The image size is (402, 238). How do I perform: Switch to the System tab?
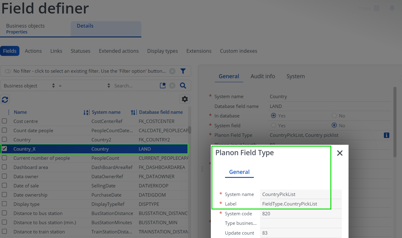point(296,76)
